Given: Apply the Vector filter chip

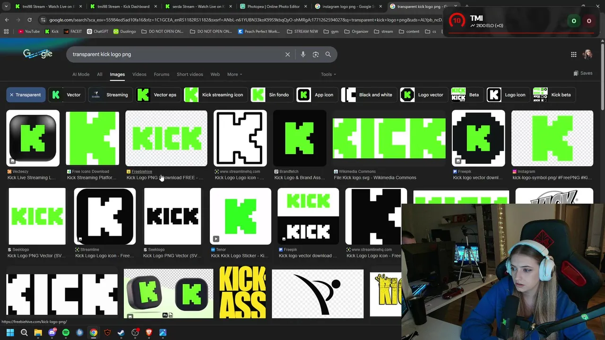Looking at the screenshot, I should click(x=67, y=95).
